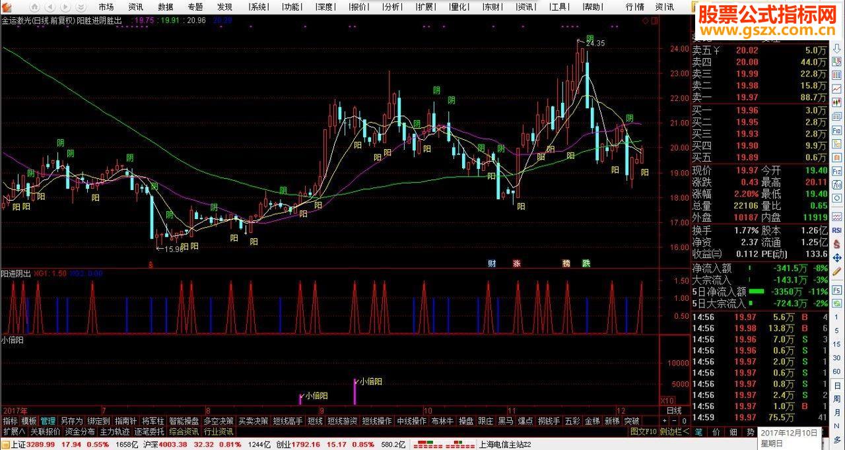Click the 阳进阴出 indicator panel title
This screenshot has width=845, height=450.
pos(16,273)
